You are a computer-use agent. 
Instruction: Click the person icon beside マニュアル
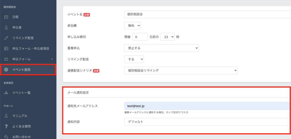(x=6, y=116)
